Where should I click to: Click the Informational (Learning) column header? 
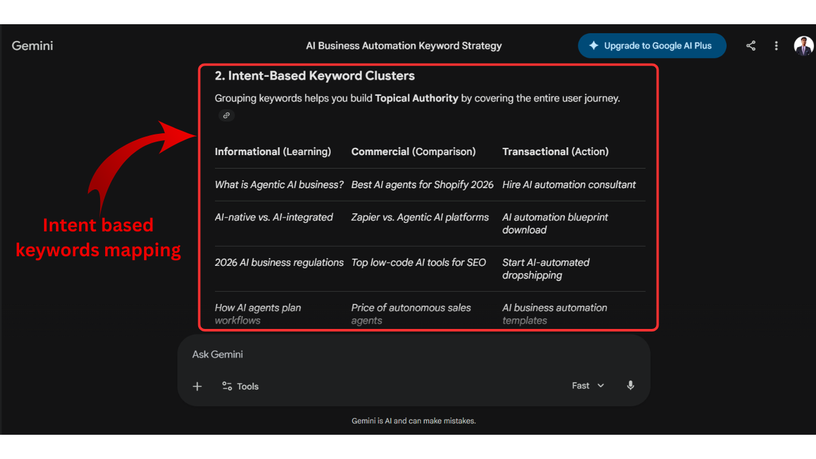click(x=273, y=152)
